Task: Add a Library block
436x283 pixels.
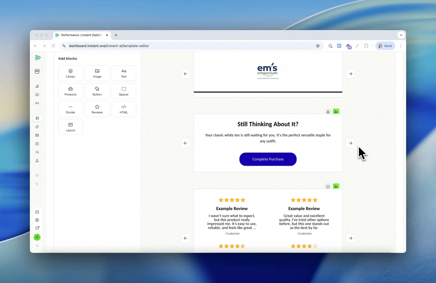Action: (70, 73)
